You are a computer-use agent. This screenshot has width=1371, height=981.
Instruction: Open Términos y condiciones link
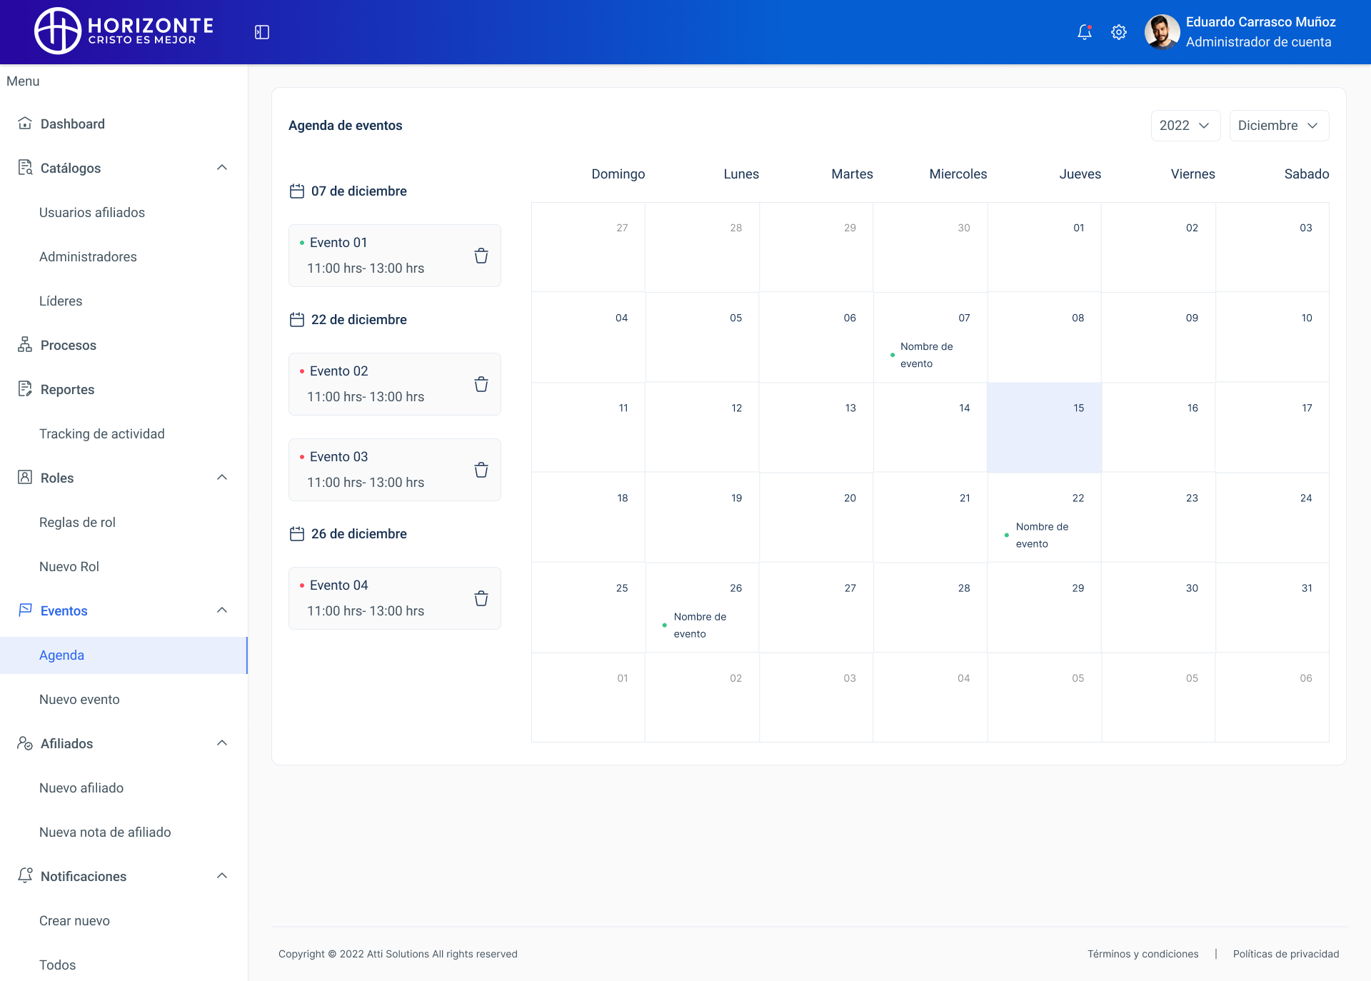[1142, 954]
